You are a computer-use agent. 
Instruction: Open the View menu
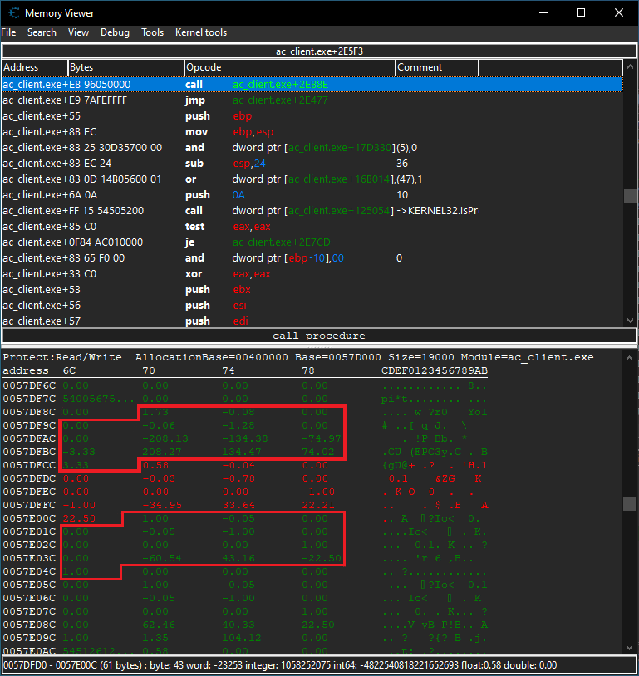tap(78, 32)
